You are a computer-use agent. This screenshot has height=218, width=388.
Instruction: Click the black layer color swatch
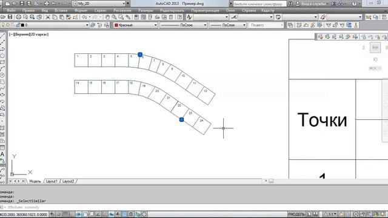click(22, 25)
